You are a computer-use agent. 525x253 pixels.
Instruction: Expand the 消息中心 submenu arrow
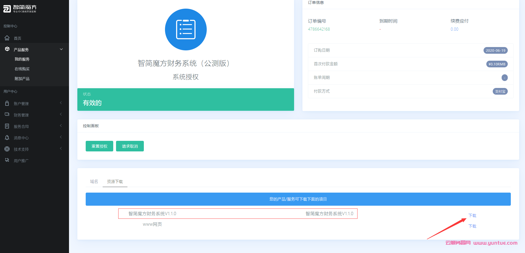click(61, 137)
